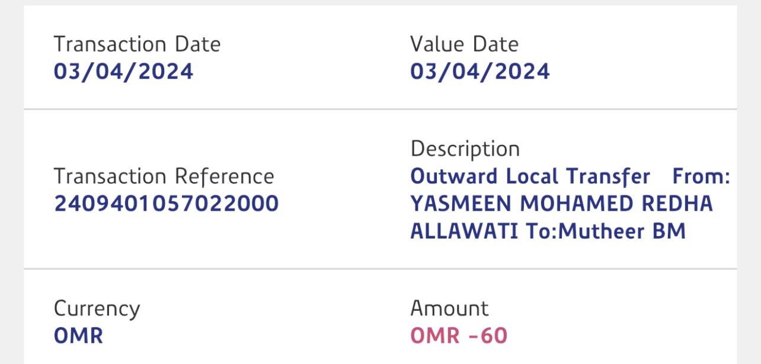Click the divider line above the Currency row
761x364 pixels.
[x=380, y=269]
